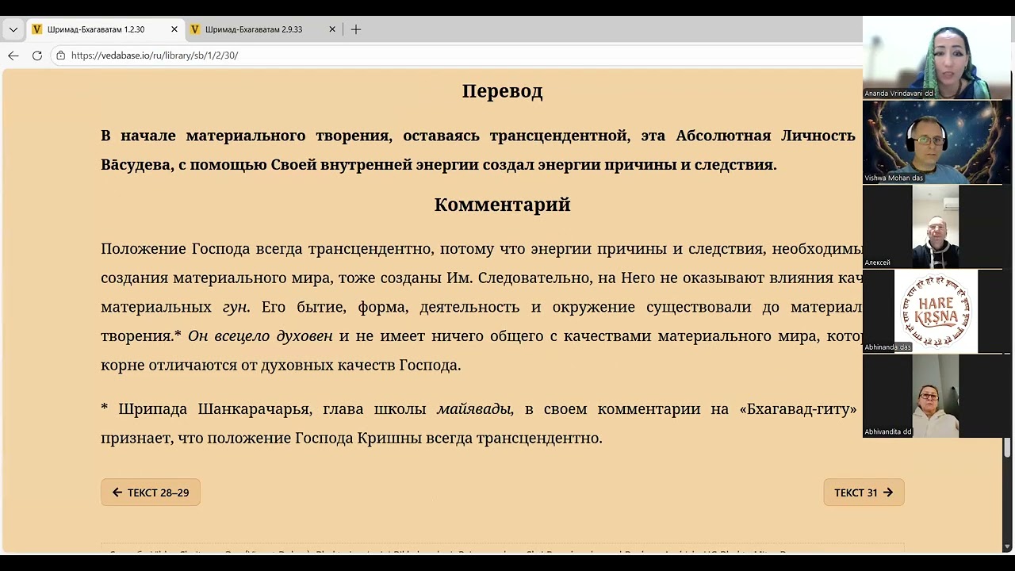Click the italic word майявады
Viewport: 1015px width, 571px height.
[x=475, y=409]
